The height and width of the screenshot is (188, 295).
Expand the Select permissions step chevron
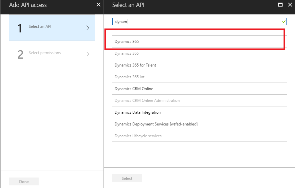[87, 54]
